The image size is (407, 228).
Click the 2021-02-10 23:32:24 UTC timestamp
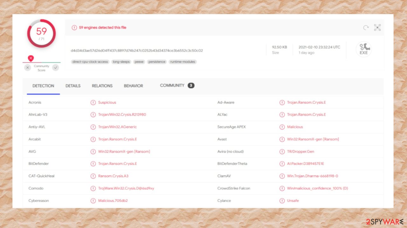click(319, 47)
